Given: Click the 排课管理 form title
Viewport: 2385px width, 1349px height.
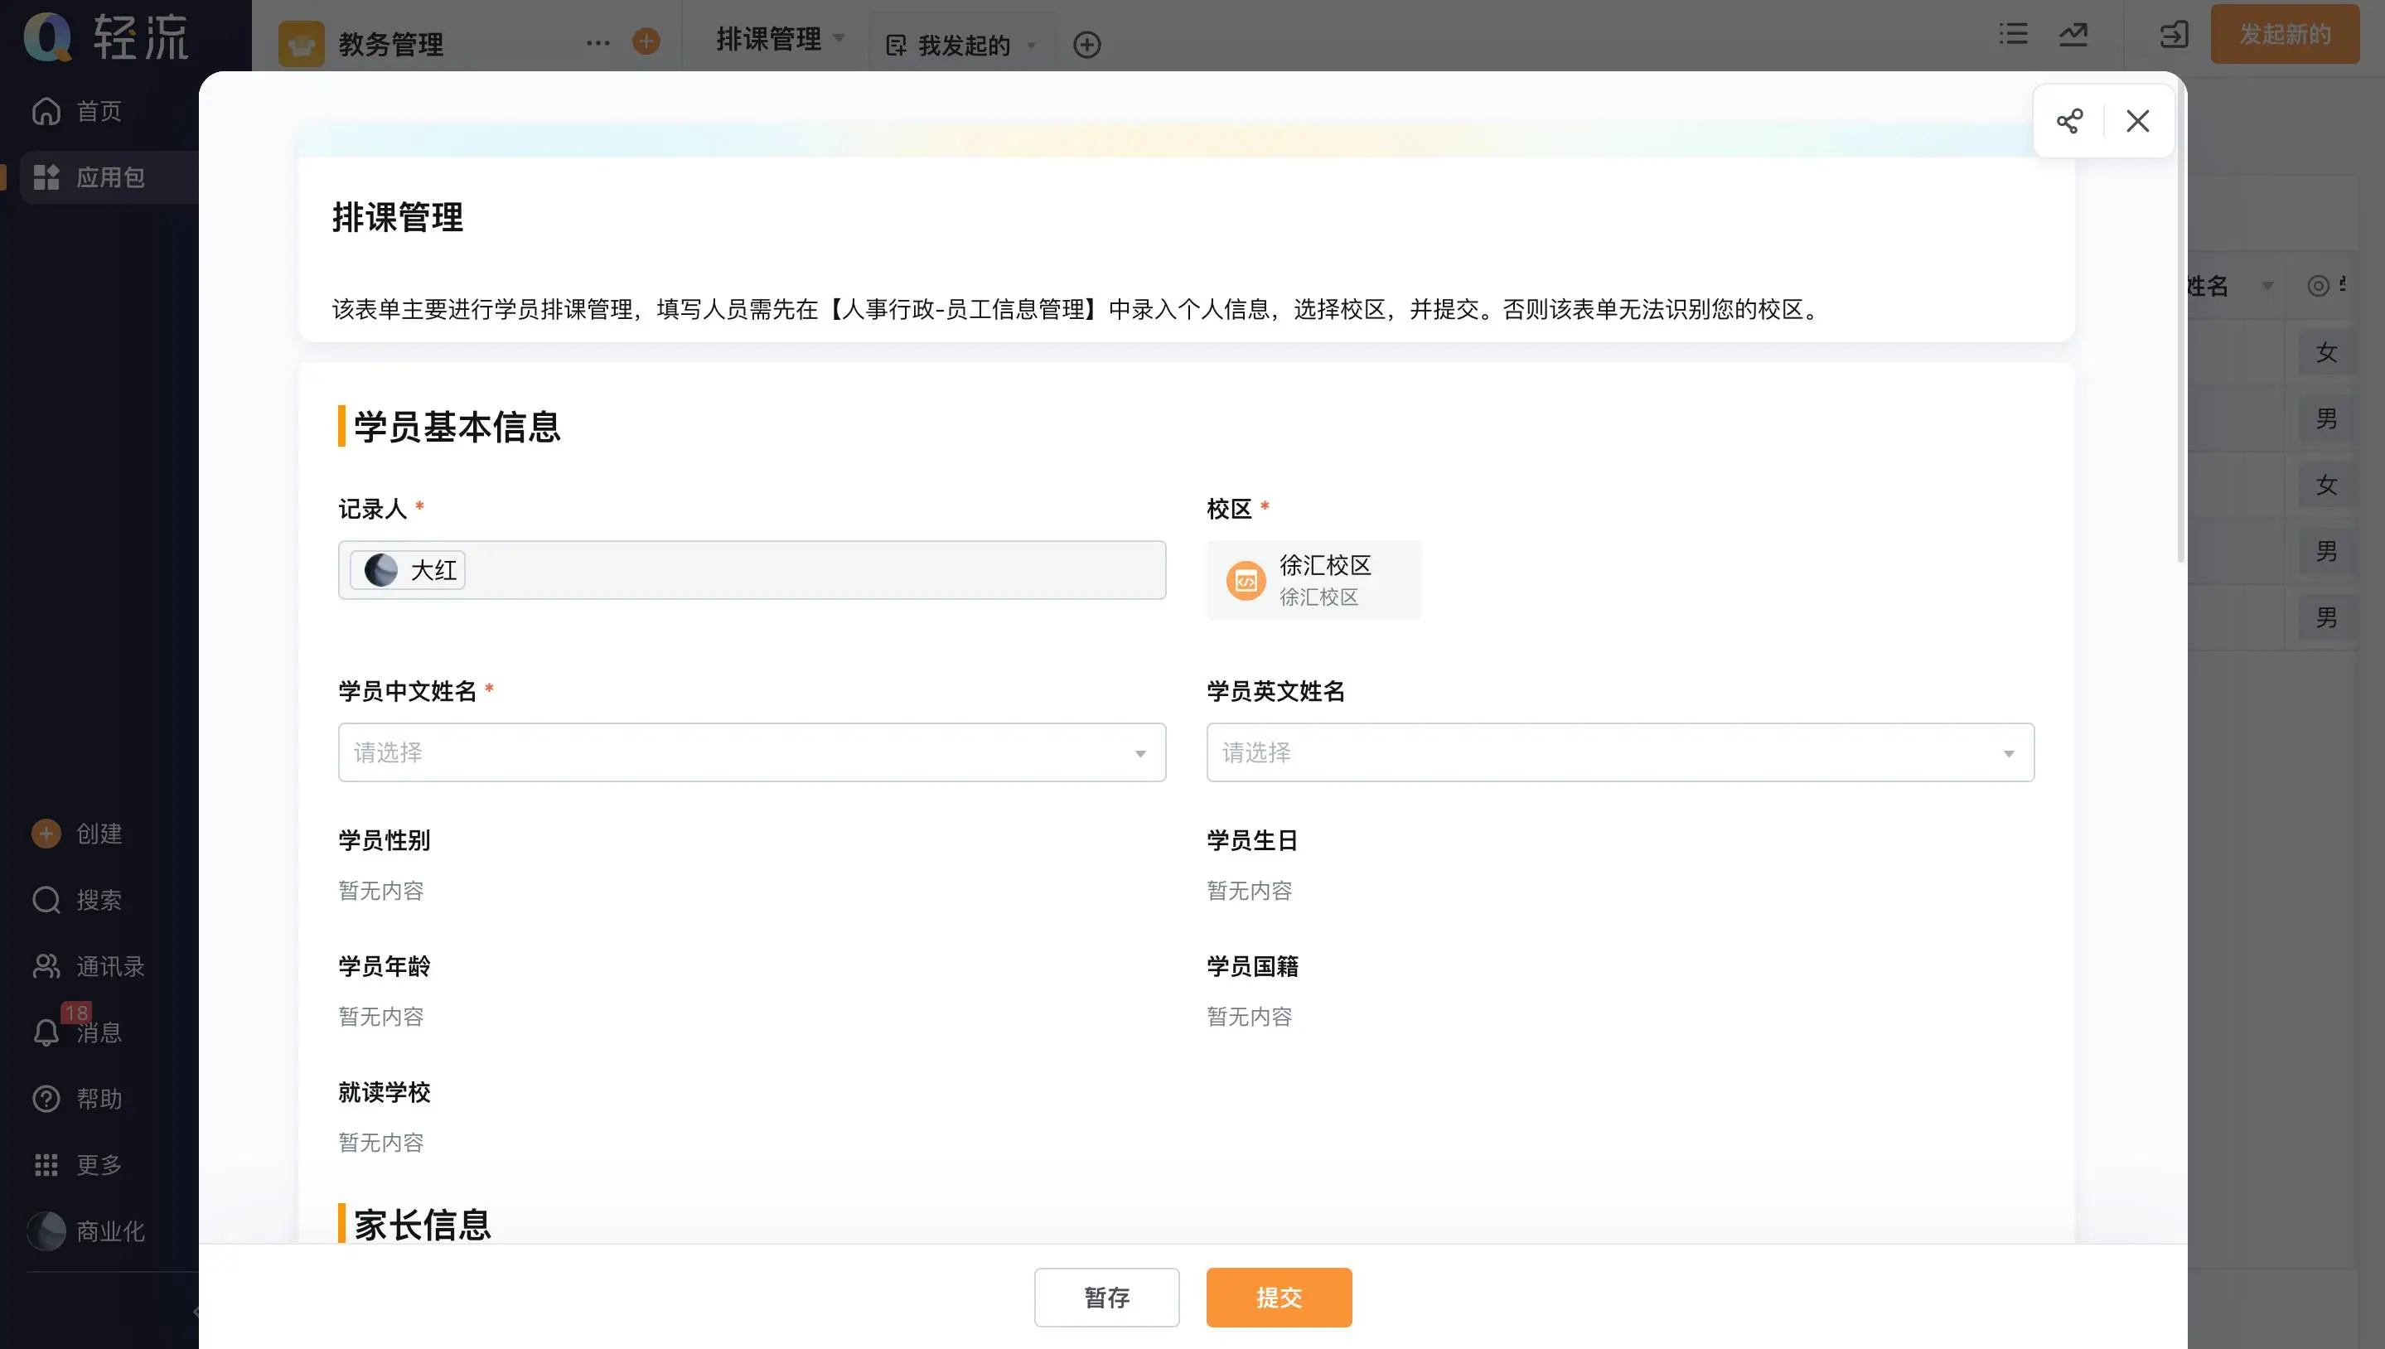Looking at the screenshot, I should coord(398,217).
